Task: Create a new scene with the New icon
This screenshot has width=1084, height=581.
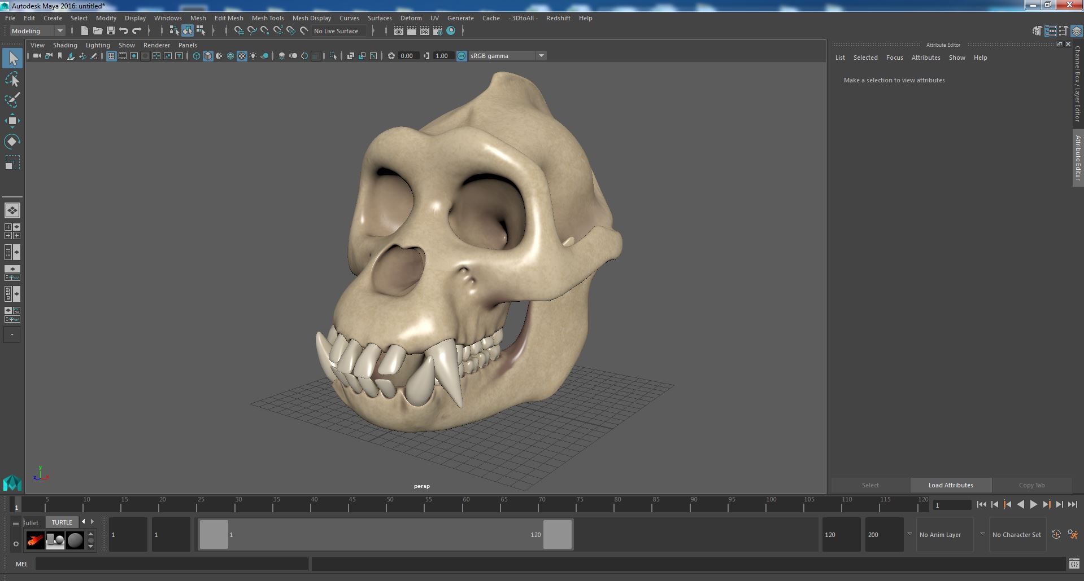Action: 85,31
